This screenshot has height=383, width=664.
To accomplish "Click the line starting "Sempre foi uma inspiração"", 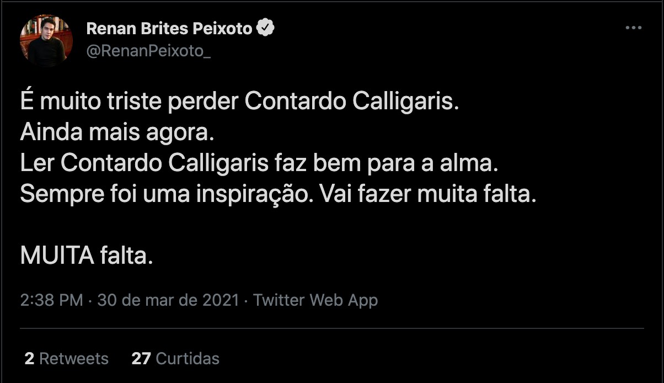I will pos(279,195).
